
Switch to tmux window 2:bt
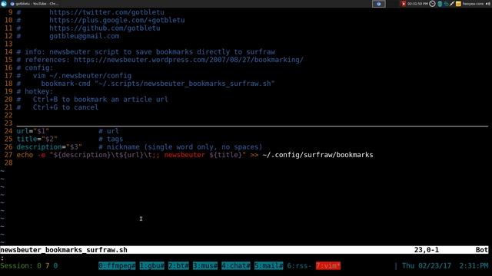(x=178, y=266)
